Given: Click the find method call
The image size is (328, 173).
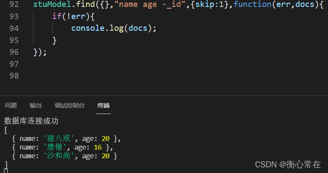Looking at the screenshot, I should tap(85, 4).
